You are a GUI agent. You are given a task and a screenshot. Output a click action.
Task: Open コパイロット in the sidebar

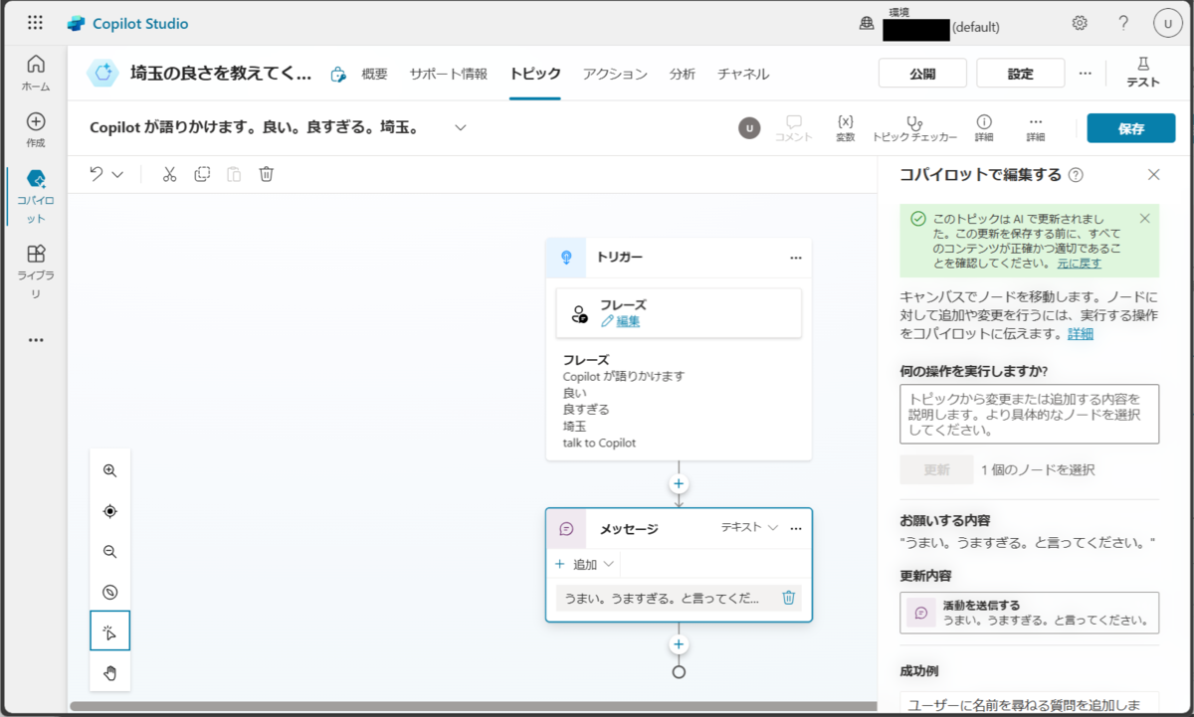[x=36, y=196]
